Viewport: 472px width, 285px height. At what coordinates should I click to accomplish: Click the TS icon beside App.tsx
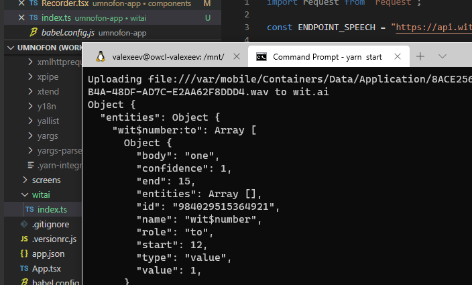coord(24,268)
